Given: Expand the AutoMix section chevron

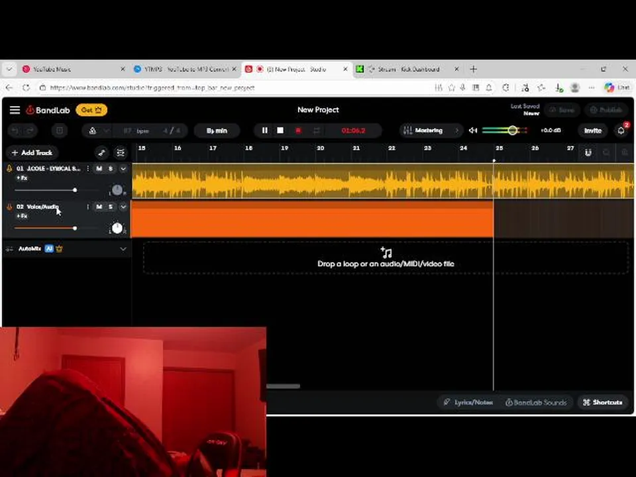Looking at the screenshot, I should (123, 248).
